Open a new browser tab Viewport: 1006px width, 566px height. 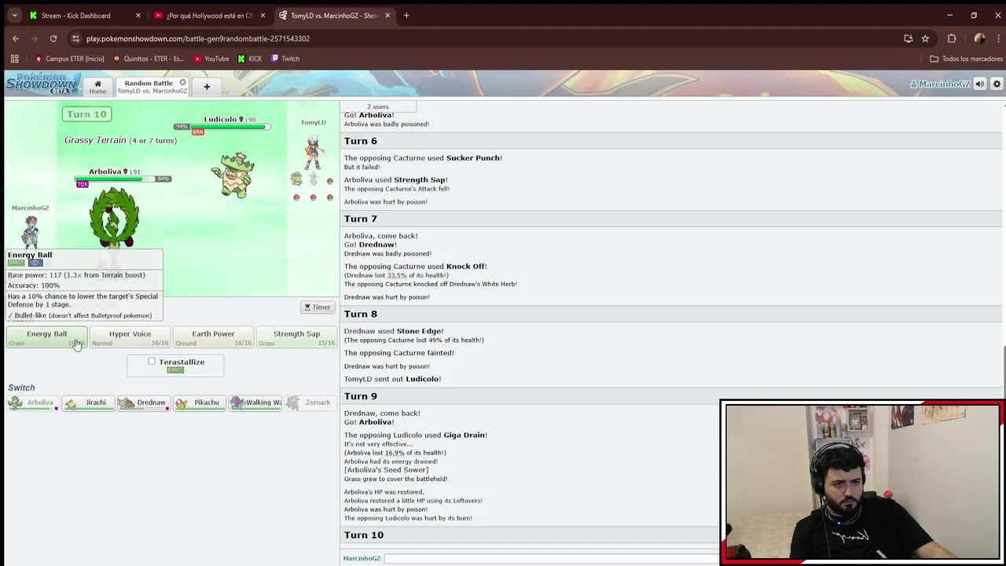[x=406, y=15]
